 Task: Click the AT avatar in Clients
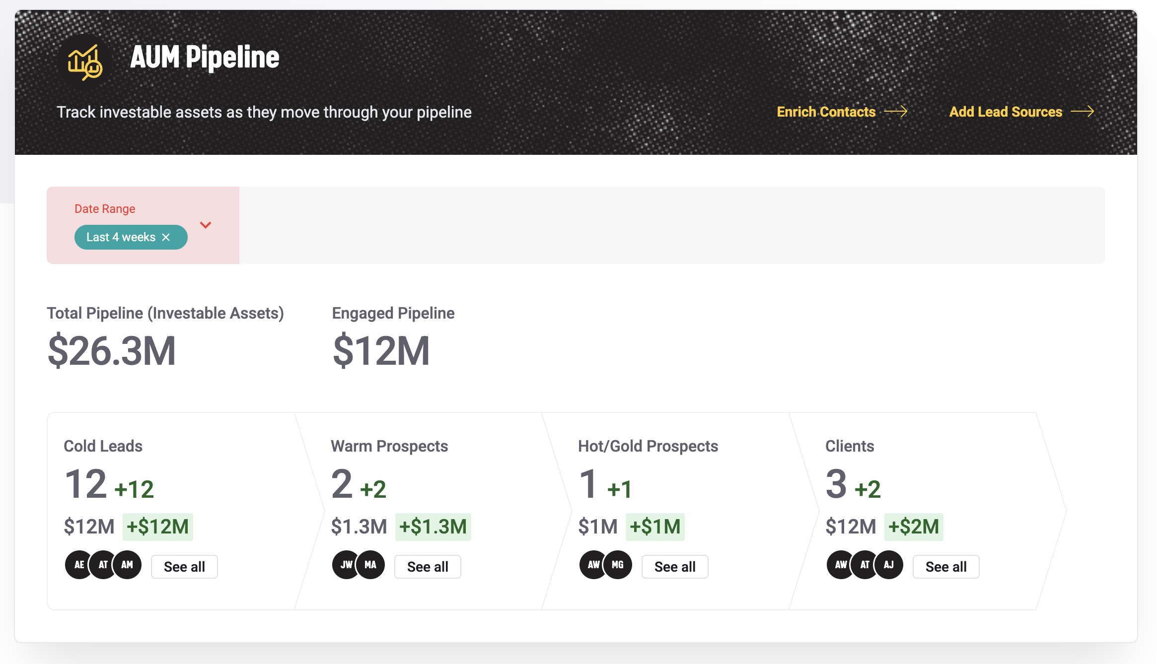click(865, 565)
